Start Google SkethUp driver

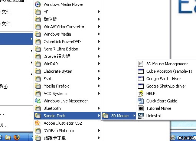click(x=166, y=86)
